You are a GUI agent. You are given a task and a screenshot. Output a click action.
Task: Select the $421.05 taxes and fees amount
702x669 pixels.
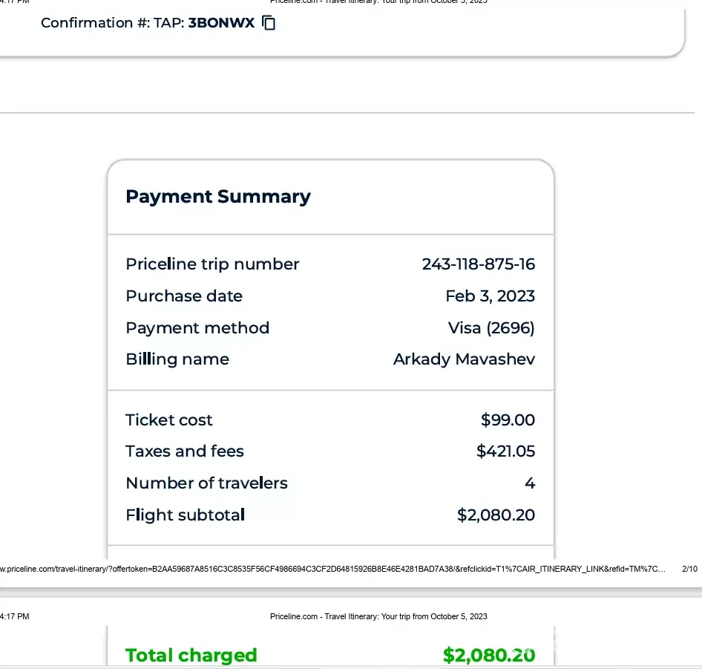pos(505,451)
